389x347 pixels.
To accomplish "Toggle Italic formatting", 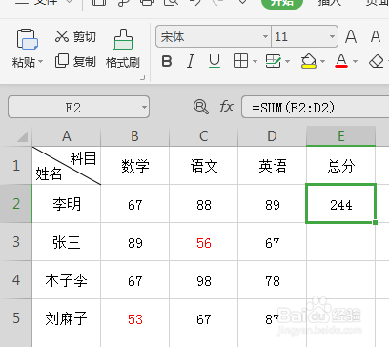I will (x=191, y=61).
